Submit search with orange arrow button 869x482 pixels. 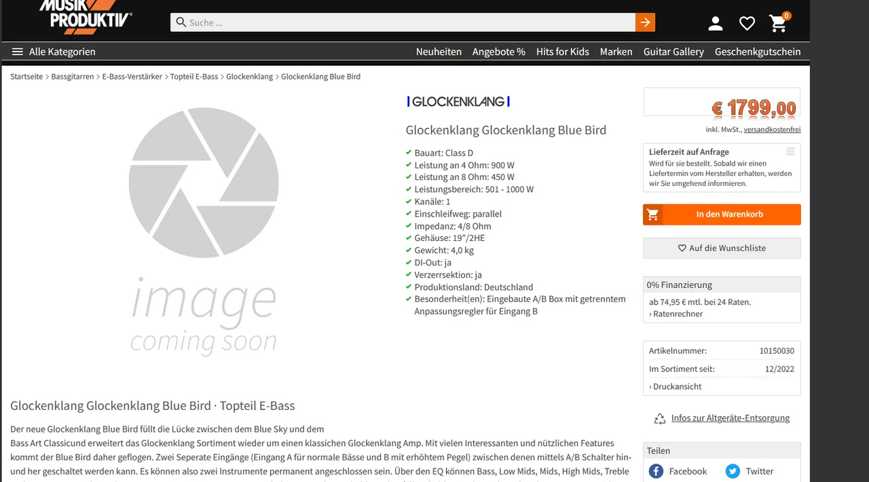(x=645, y=22)
